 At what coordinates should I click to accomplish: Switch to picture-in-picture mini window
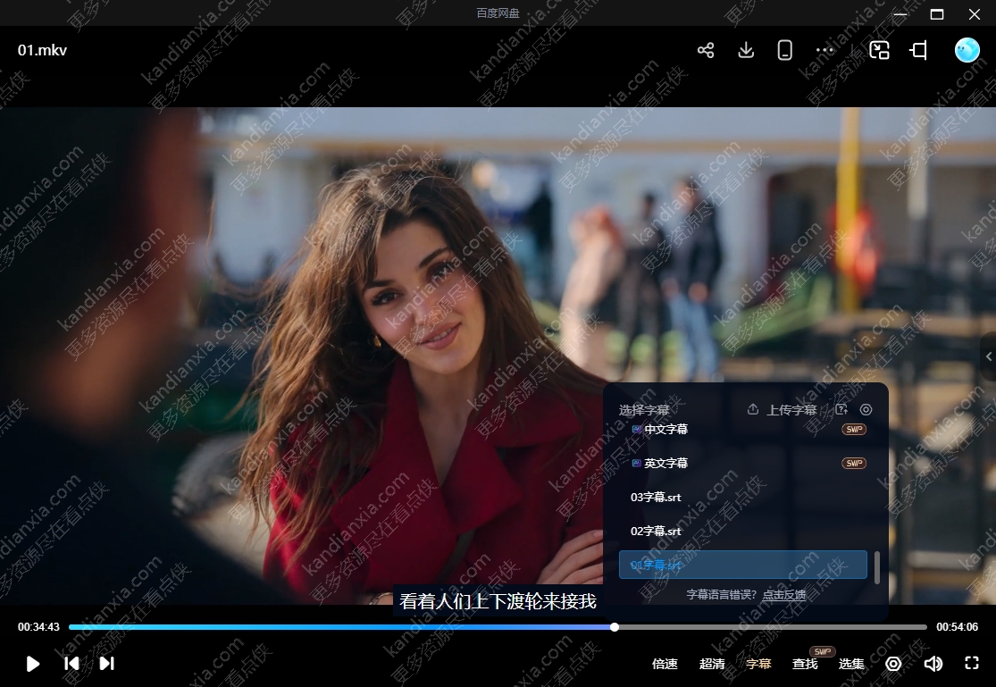tap(879, 50)
